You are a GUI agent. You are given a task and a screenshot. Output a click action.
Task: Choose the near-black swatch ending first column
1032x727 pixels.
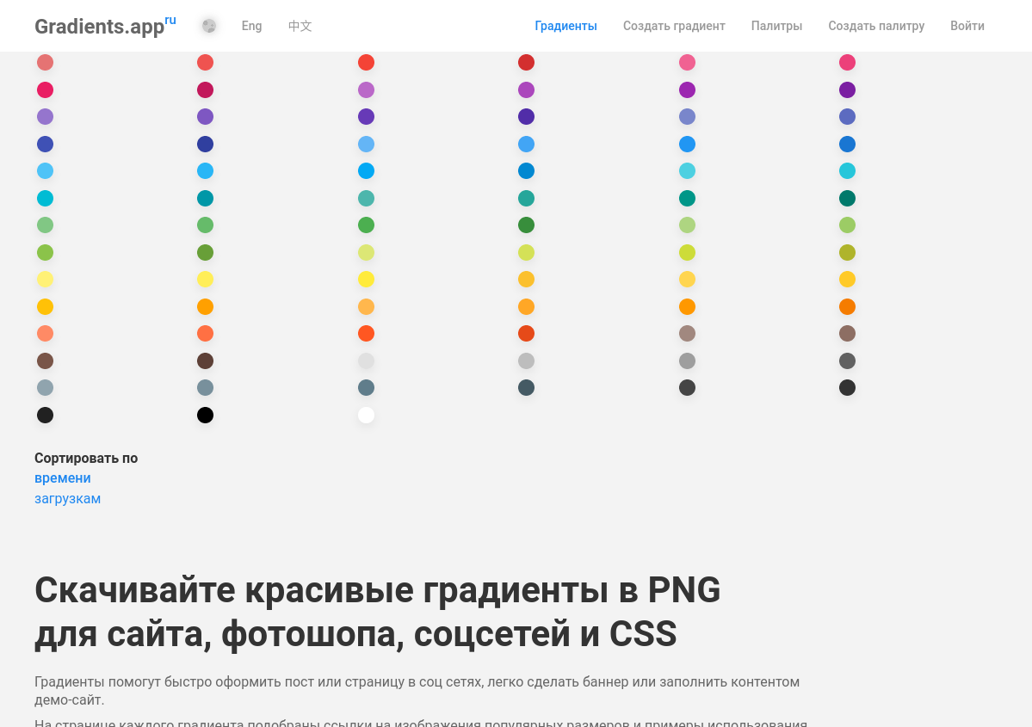pos(45,416)
